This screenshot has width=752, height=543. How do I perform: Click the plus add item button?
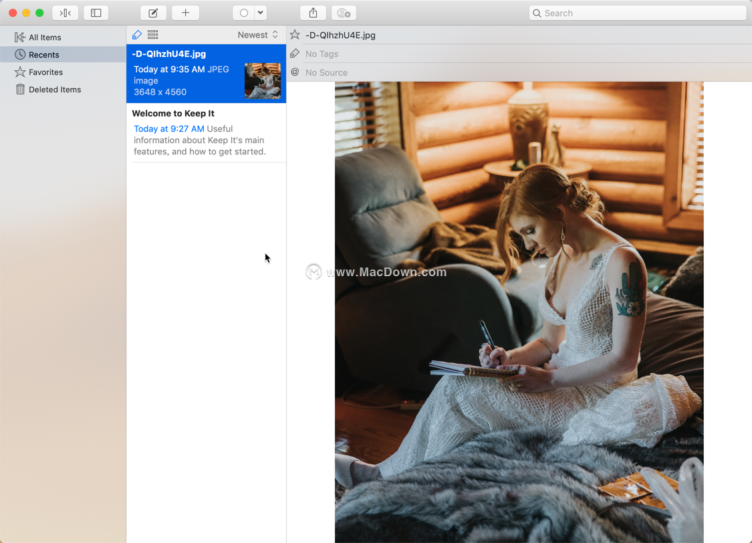tap(186, 13)
